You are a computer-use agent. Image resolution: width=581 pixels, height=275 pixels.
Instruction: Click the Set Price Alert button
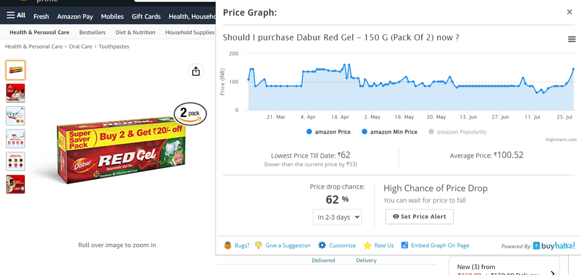419,217
